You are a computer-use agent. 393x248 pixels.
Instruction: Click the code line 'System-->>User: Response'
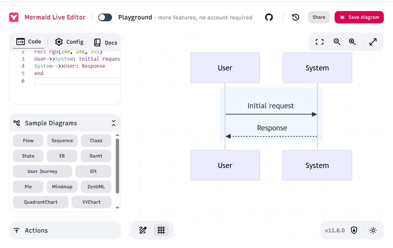pos(70,66)
